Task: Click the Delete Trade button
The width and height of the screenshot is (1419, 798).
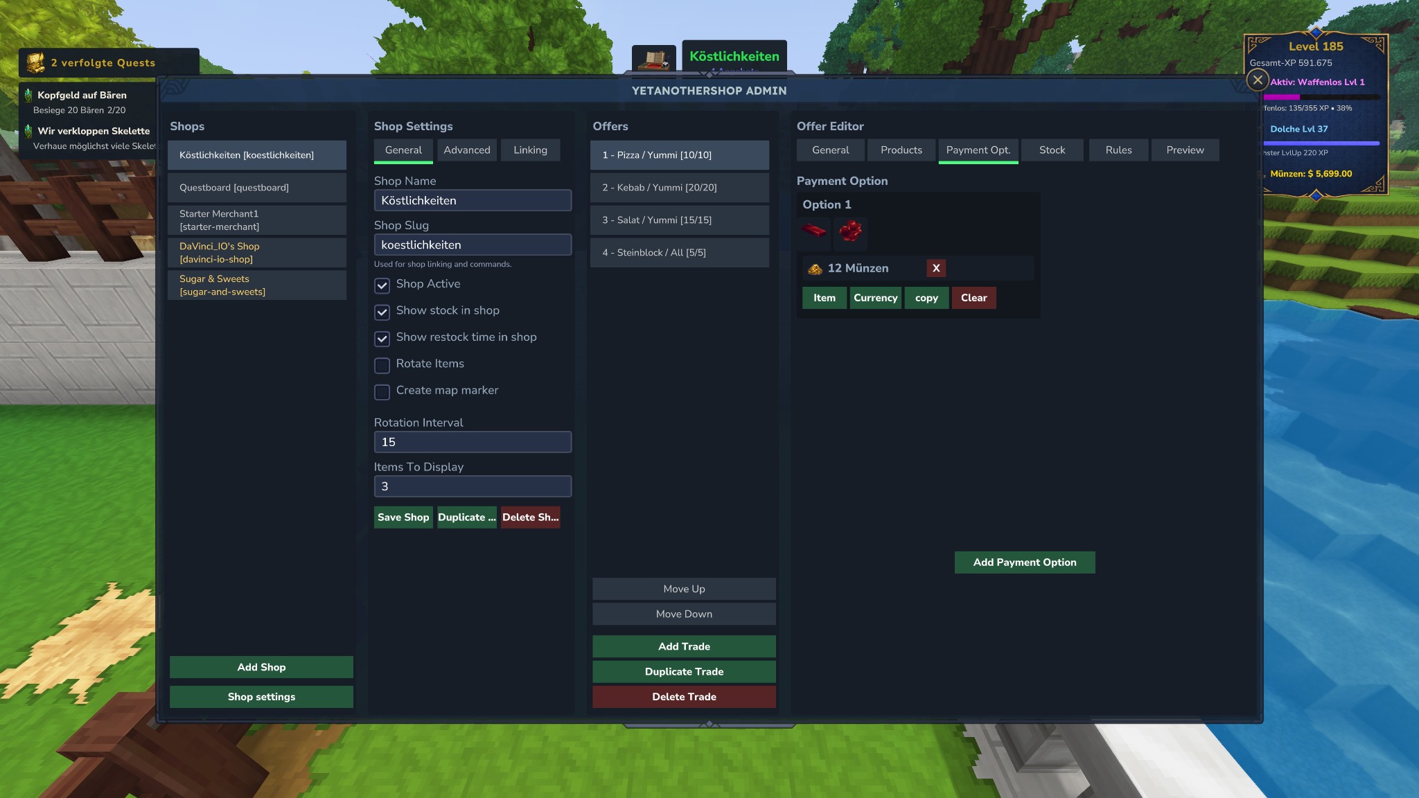Action: [684, 697]
